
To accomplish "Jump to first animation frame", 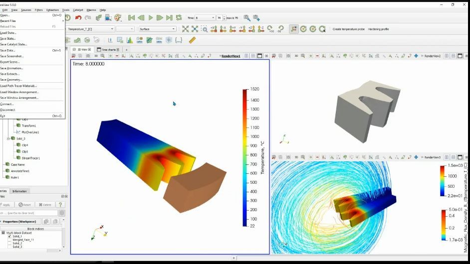I will 131,18.
